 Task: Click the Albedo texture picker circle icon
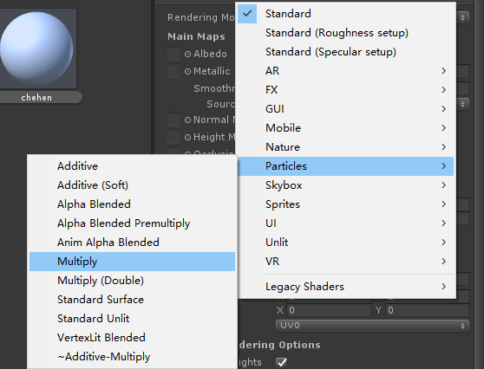pos(187,54)
